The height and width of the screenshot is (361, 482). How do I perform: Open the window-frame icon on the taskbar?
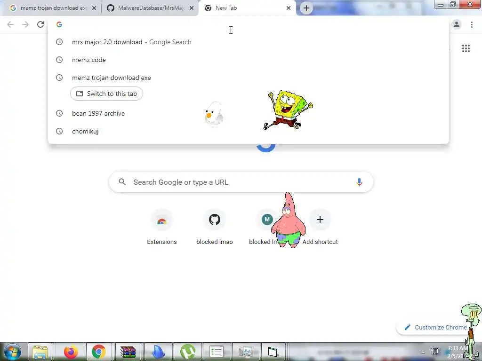coord(273,352)
